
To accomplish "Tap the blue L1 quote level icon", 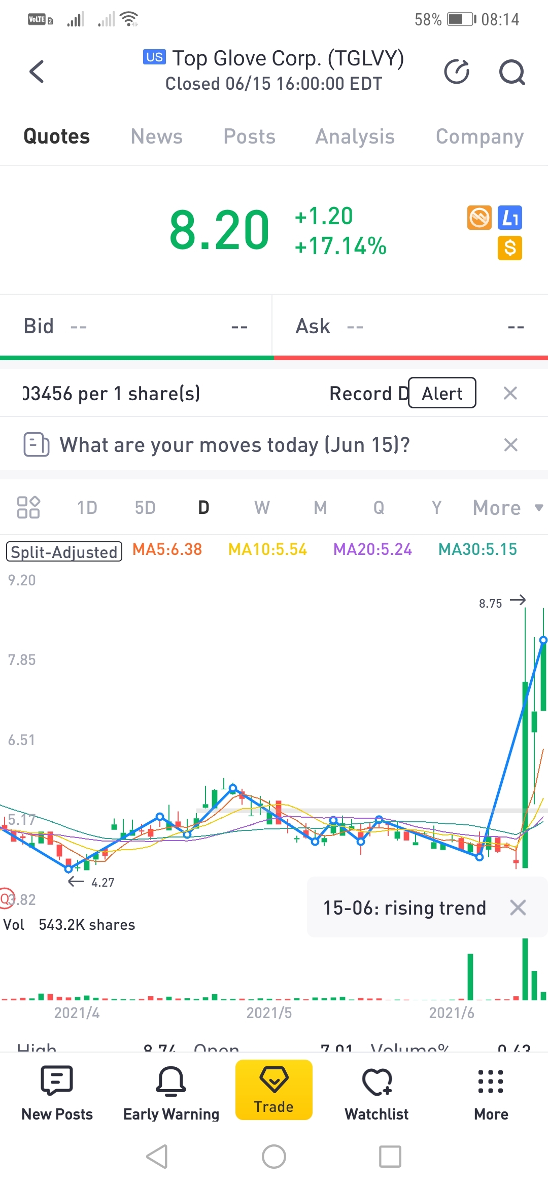I will click(x=510, y=218).
